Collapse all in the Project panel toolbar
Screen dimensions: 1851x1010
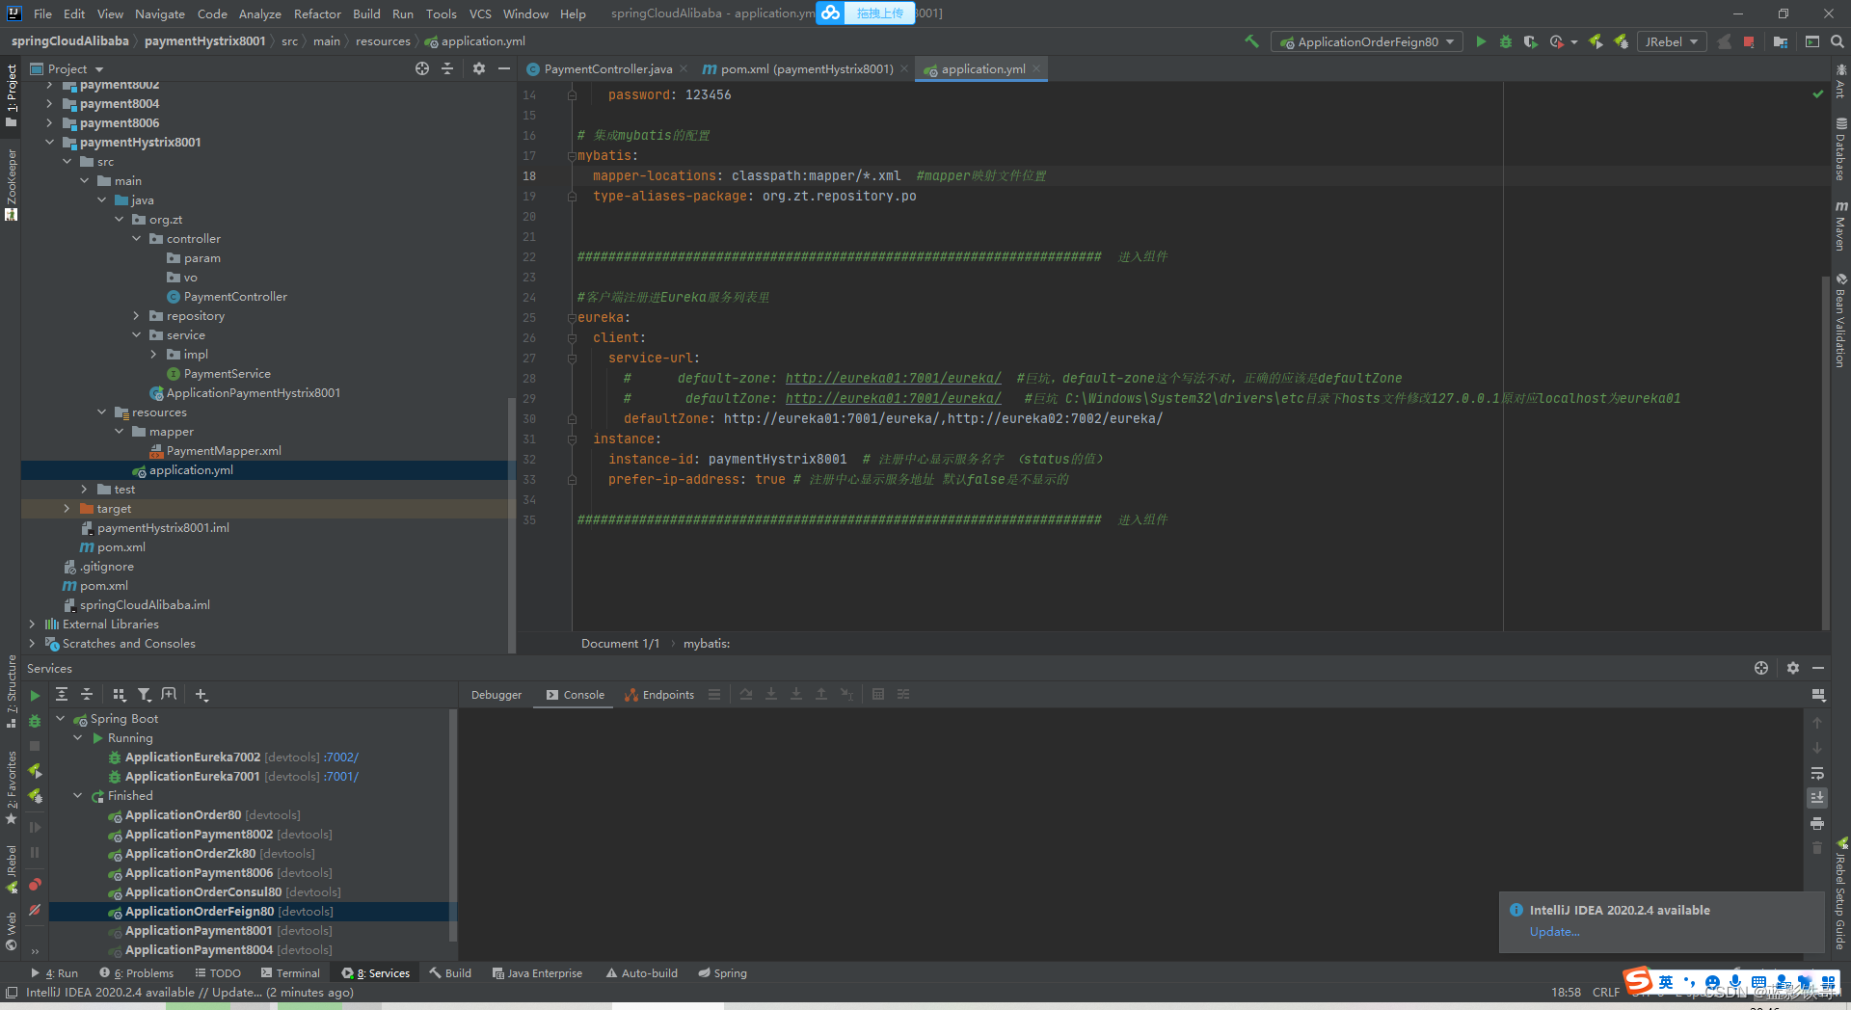pyautogui.click(x=447, y=68)
